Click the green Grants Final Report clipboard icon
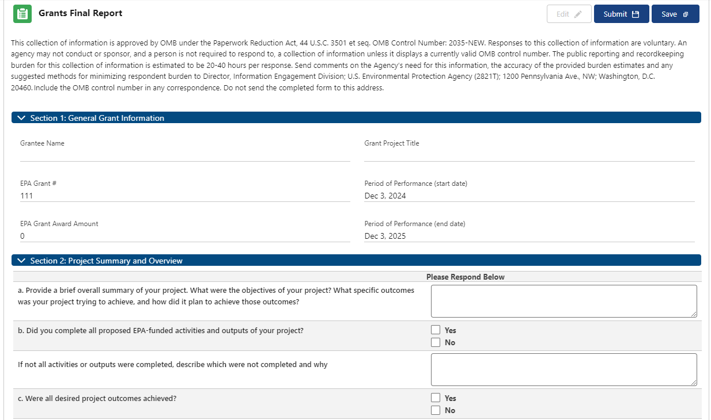This screenshot has height=420, width=711. pos(22,14)
